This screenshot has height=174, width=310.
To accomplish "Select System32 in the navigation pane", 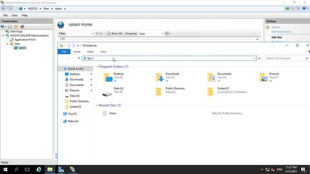I will click(75, 107).
